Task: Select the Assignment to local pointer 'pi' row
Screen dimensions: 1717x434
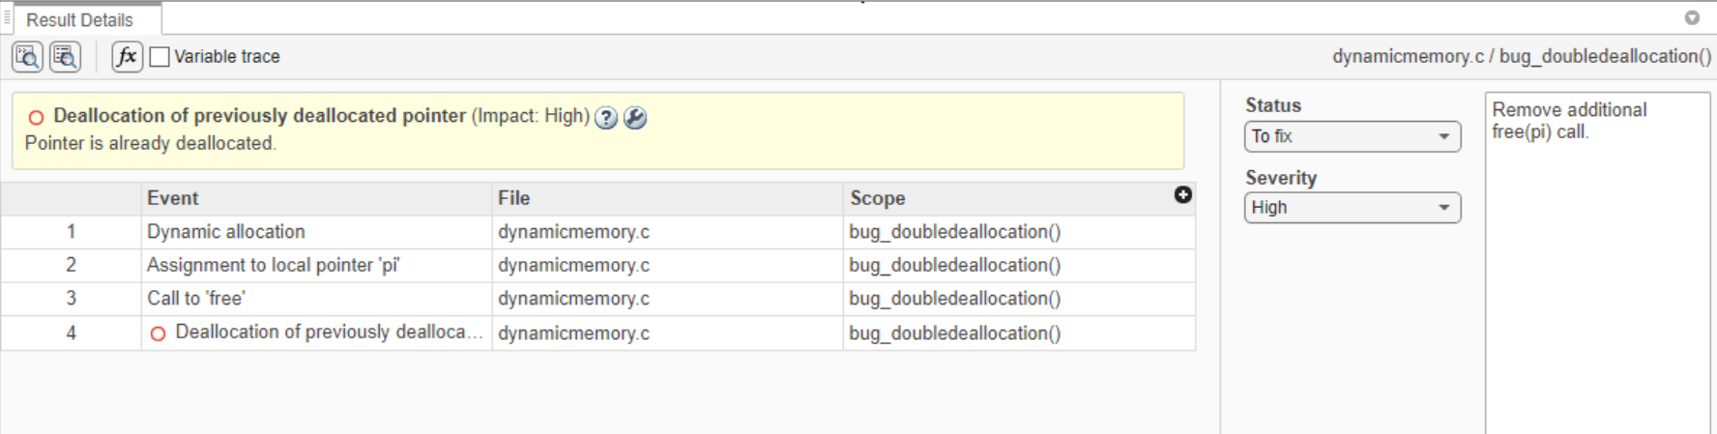Action: point(273,265)
